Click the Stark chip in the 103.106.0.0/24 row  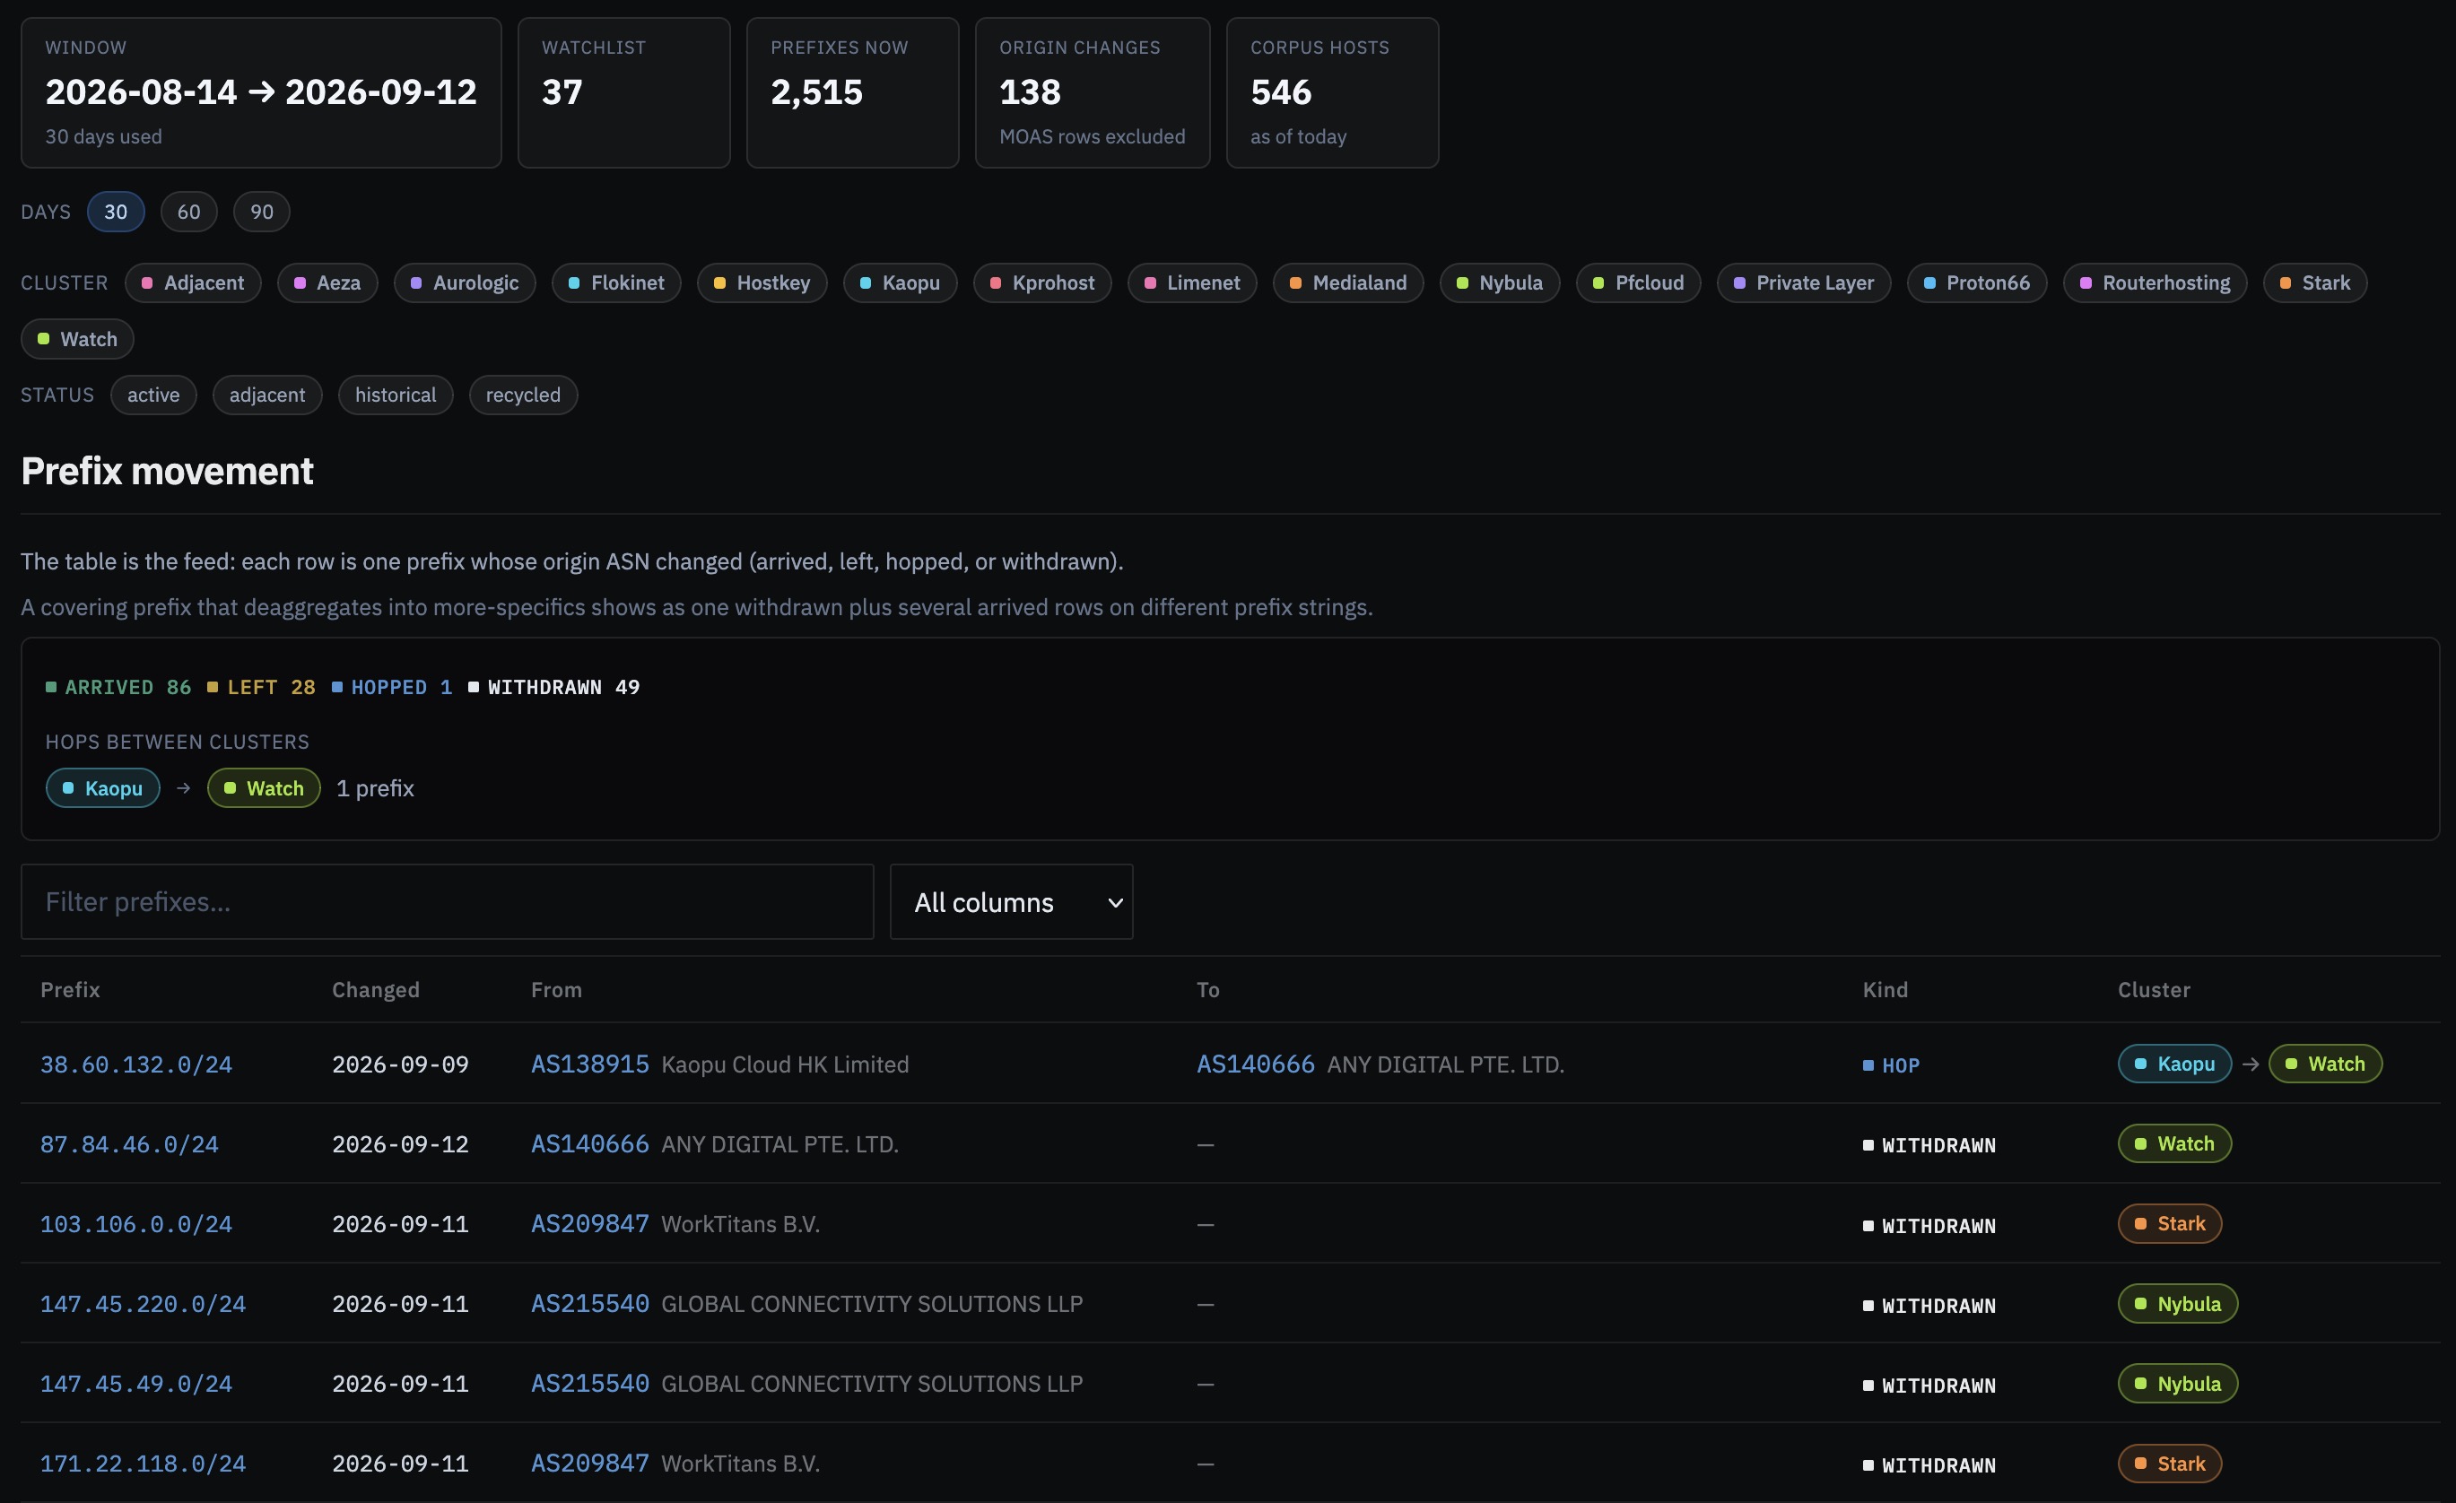click(2170, 1224)
